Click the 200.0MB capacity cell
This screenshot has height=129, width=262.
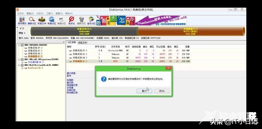point(186,51)
